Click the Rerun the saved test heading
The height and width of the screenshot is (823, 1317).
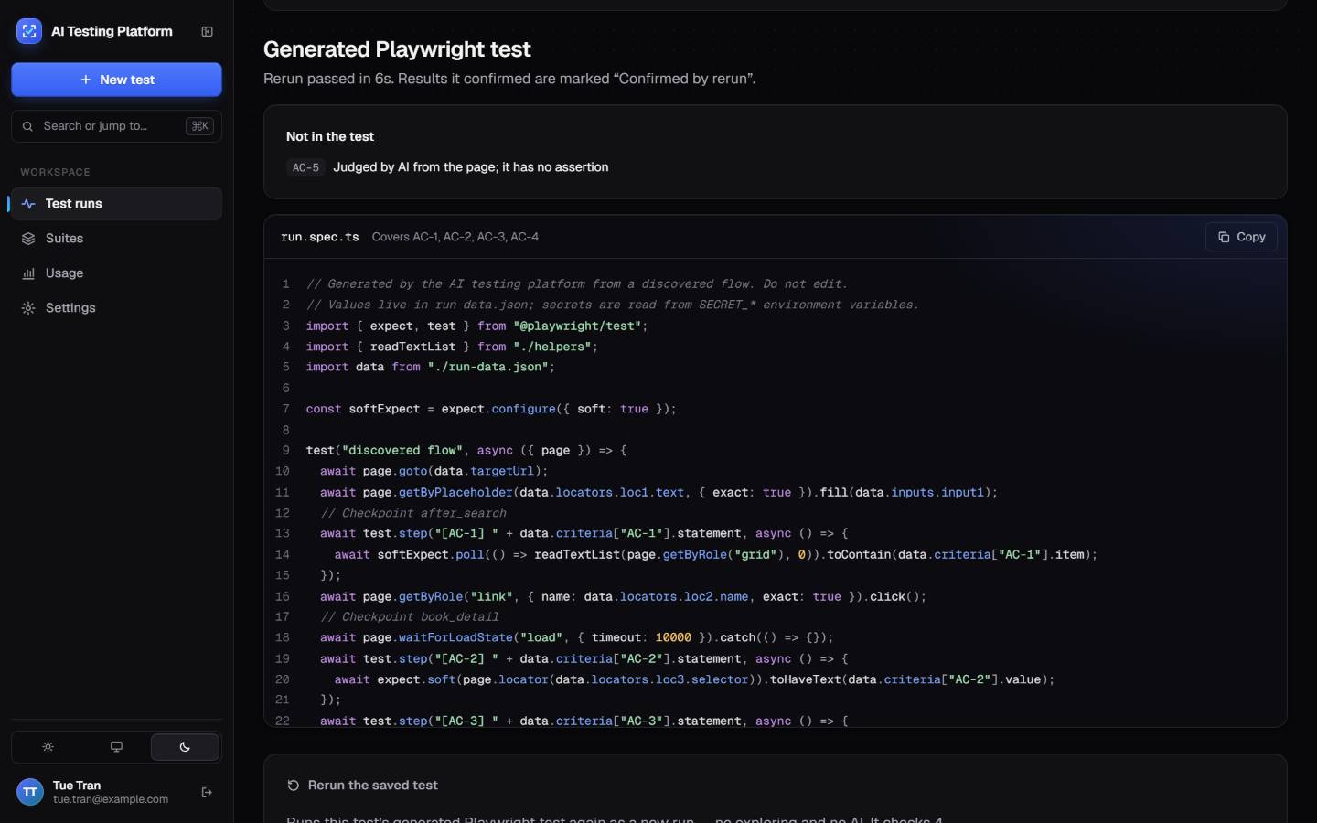point(373,786)
